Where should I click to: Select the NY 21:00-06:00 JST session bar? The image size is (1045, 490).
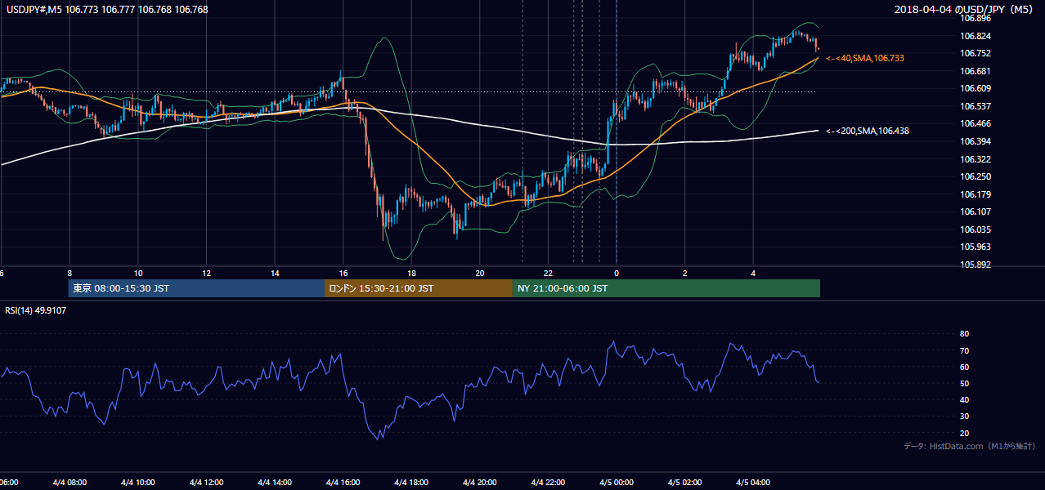point(666,288)
